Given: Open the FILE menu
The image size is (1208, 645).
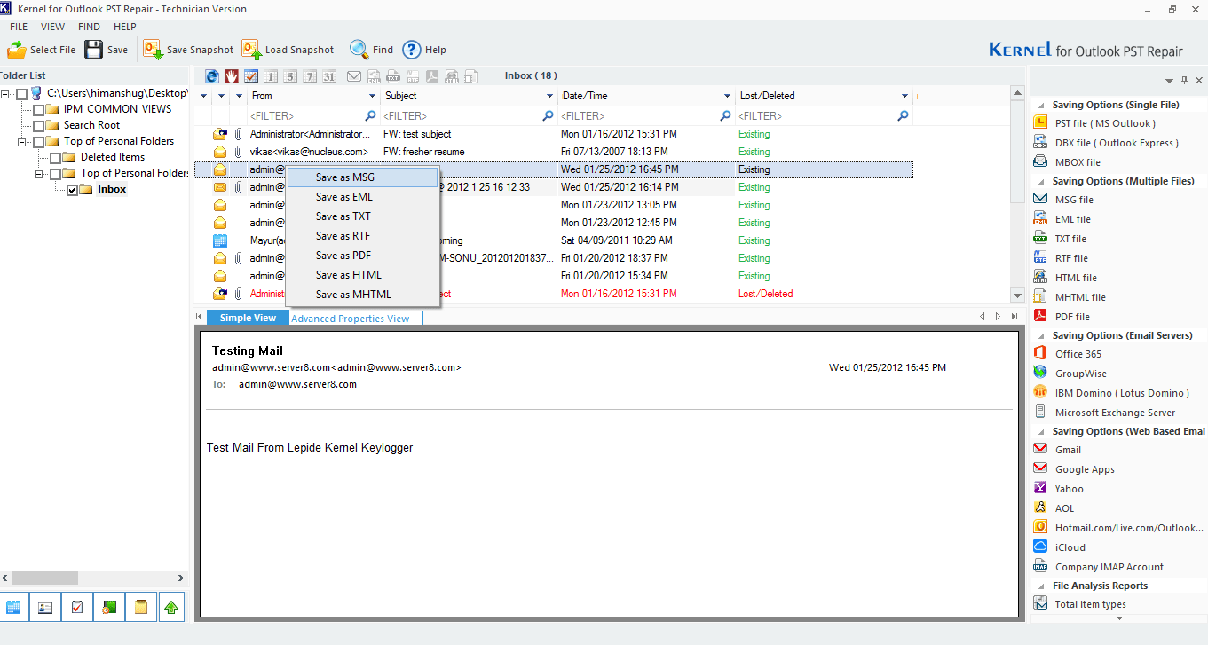Looking at the screenshot, I should 19,27.
